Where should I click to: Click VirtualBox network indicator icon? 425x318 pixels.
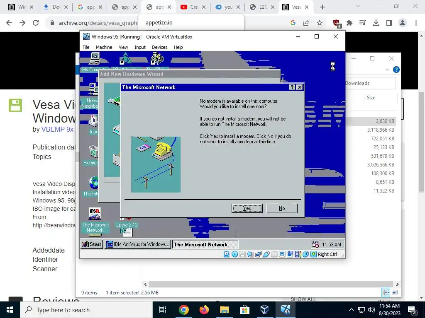click(258, 254)
